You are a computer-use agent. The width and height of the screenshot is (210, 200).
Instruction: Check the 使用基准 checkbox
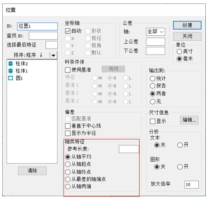(68, 70)
